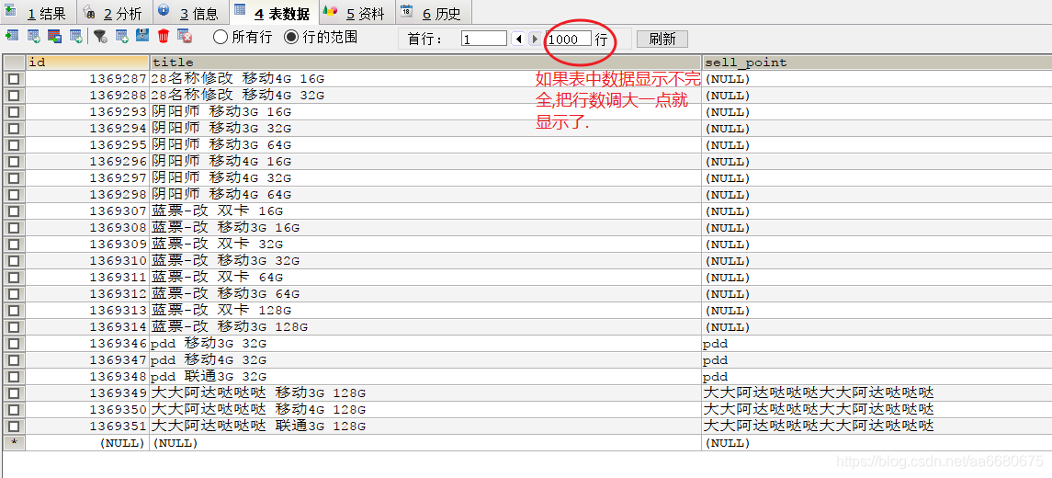This screenshot has height=478, width=1052.
Task: Click the cell 阴阳师 移动3G 64G
Action: (x=425, y=145)
